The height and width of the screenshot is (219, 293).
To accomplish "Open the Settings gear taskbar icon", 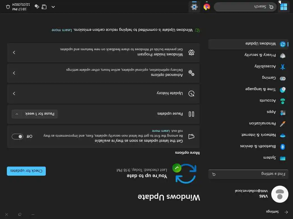I will point(194,7).
